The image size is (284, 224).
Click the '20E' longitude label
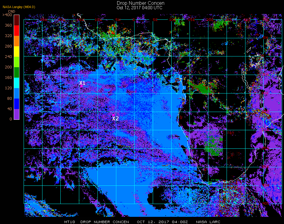[210, 20]
